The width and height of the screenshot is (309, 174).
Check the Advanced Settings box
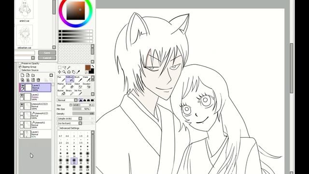[58, 128]
